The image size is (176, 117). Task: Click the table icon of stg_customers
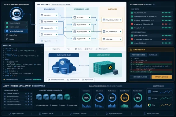[x=42, y=22]
